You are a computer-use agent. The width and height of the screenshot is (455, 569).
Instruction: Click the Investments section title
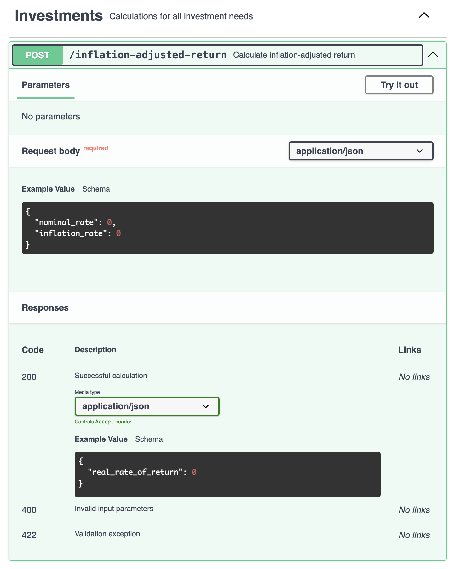click(59, 16)
